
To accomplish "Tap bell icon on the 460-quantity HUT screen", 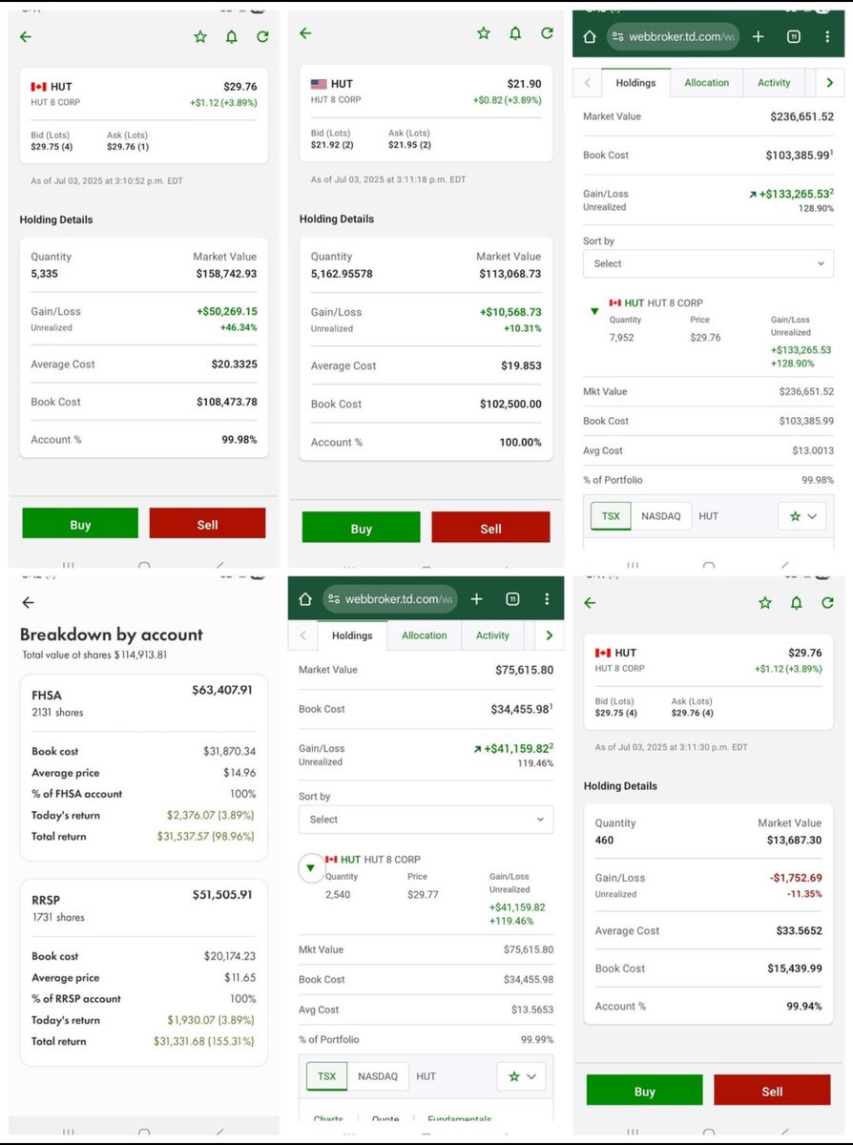I will (797, 603).
